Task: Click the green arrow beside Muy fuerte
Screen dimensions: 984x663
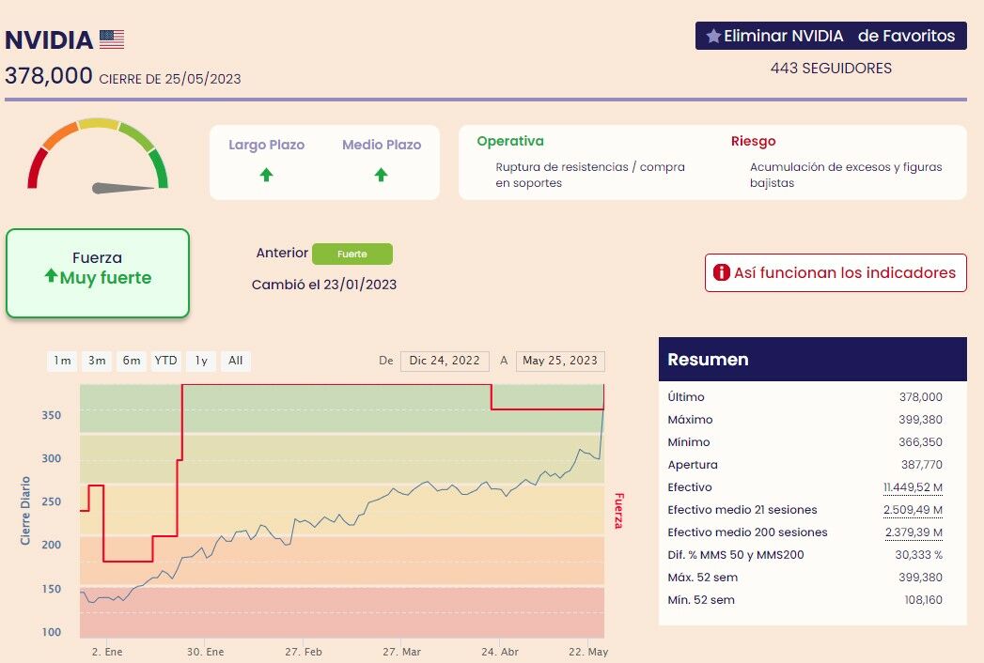Action: tap(51, 275)
